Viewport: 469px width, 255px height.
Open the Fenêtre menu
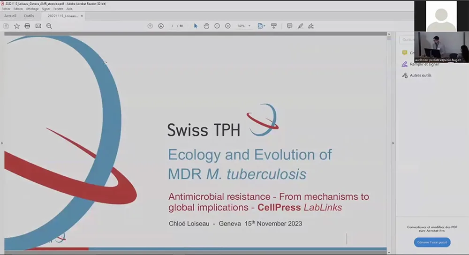(58, 9)
